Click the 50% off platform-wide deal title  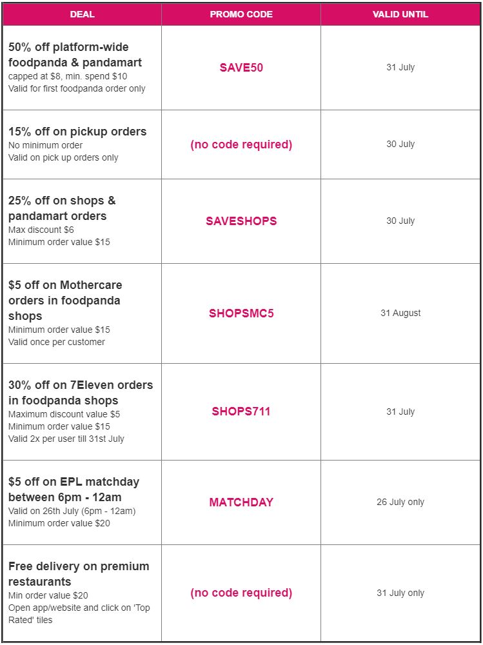click(x=75, y=55)
